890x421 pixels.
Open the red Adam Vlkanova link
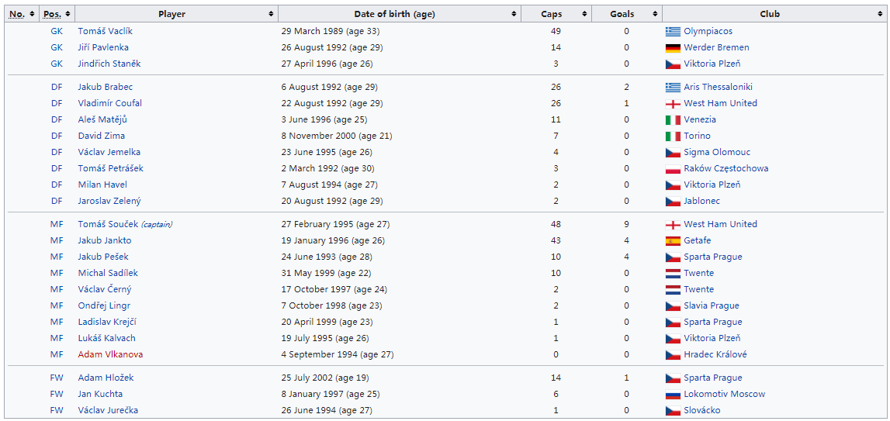point(110,355)
